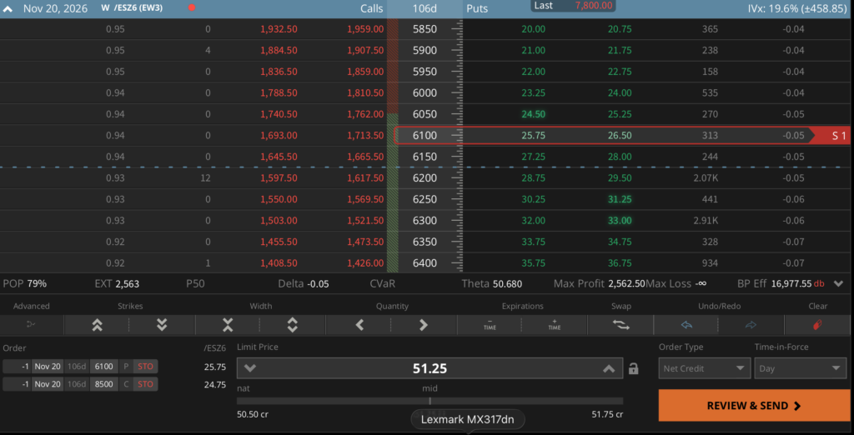Image resolution: width=854 pixels, height=435 pixels.
Task: Click Expirations minus TIME icon
Action: tap(490, 325)
